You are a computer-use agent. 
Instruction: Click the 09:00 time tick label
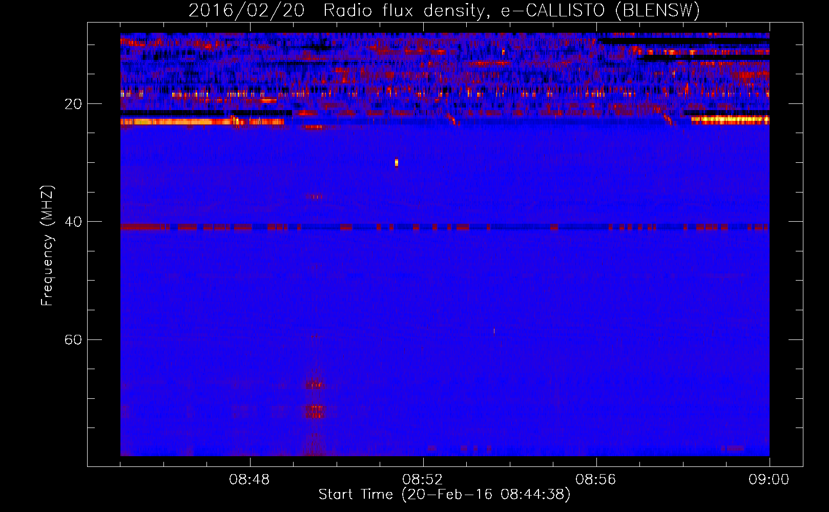769,480
